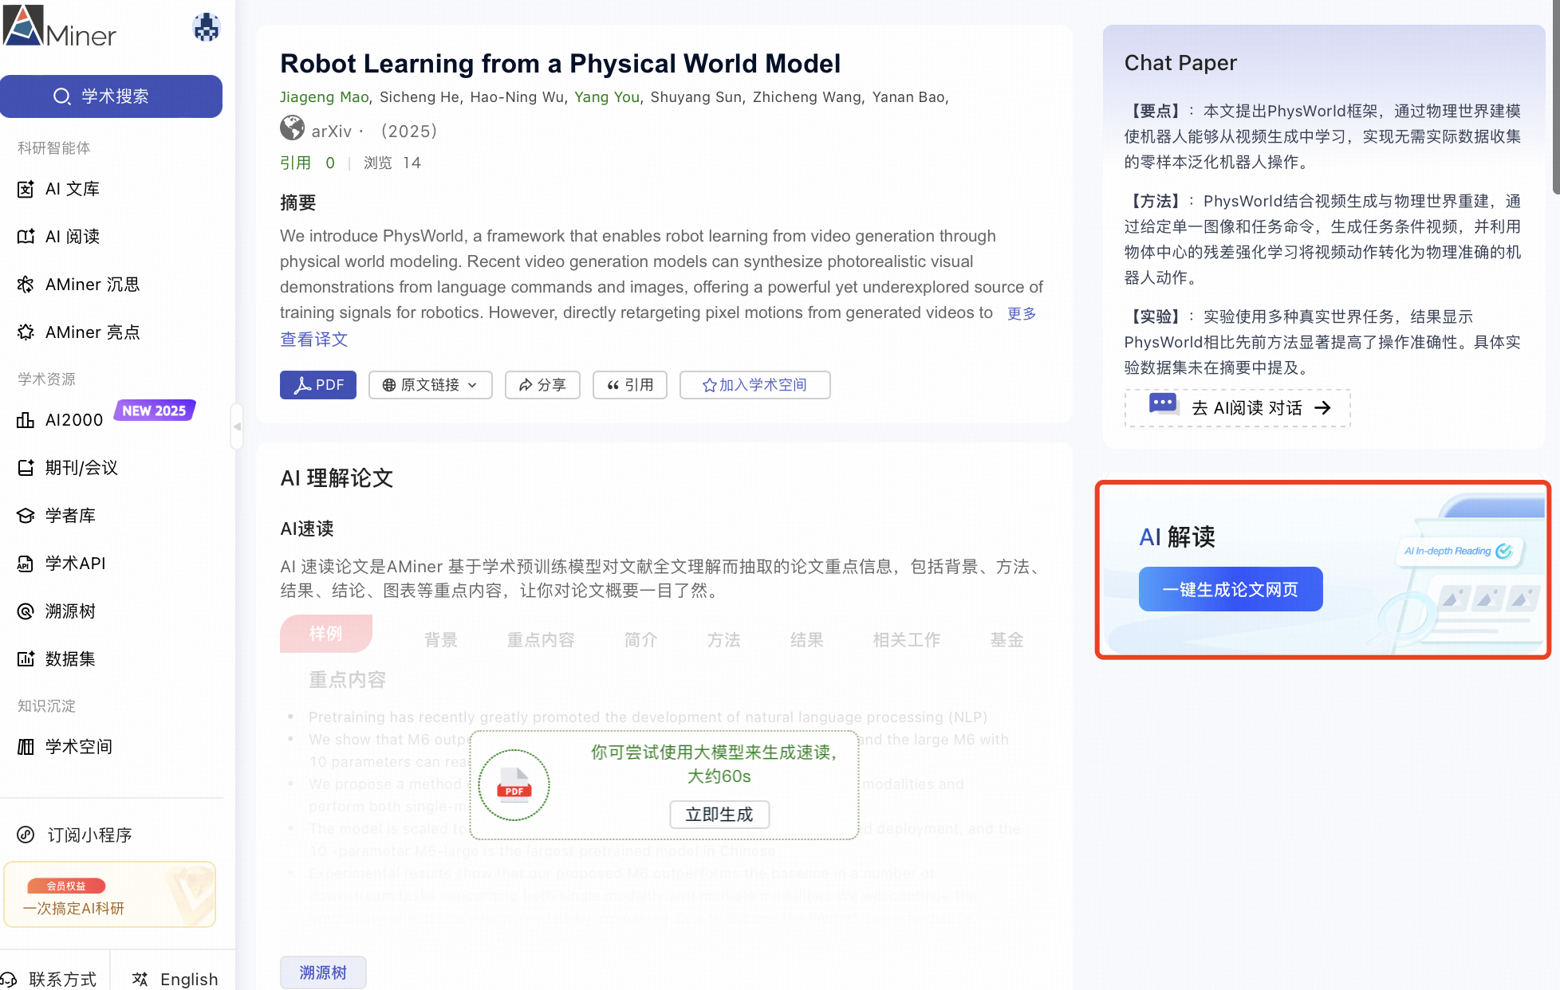This screenshot has width=1560, height=990.
Task: Click the PDF button
Action: coord(317,385)
